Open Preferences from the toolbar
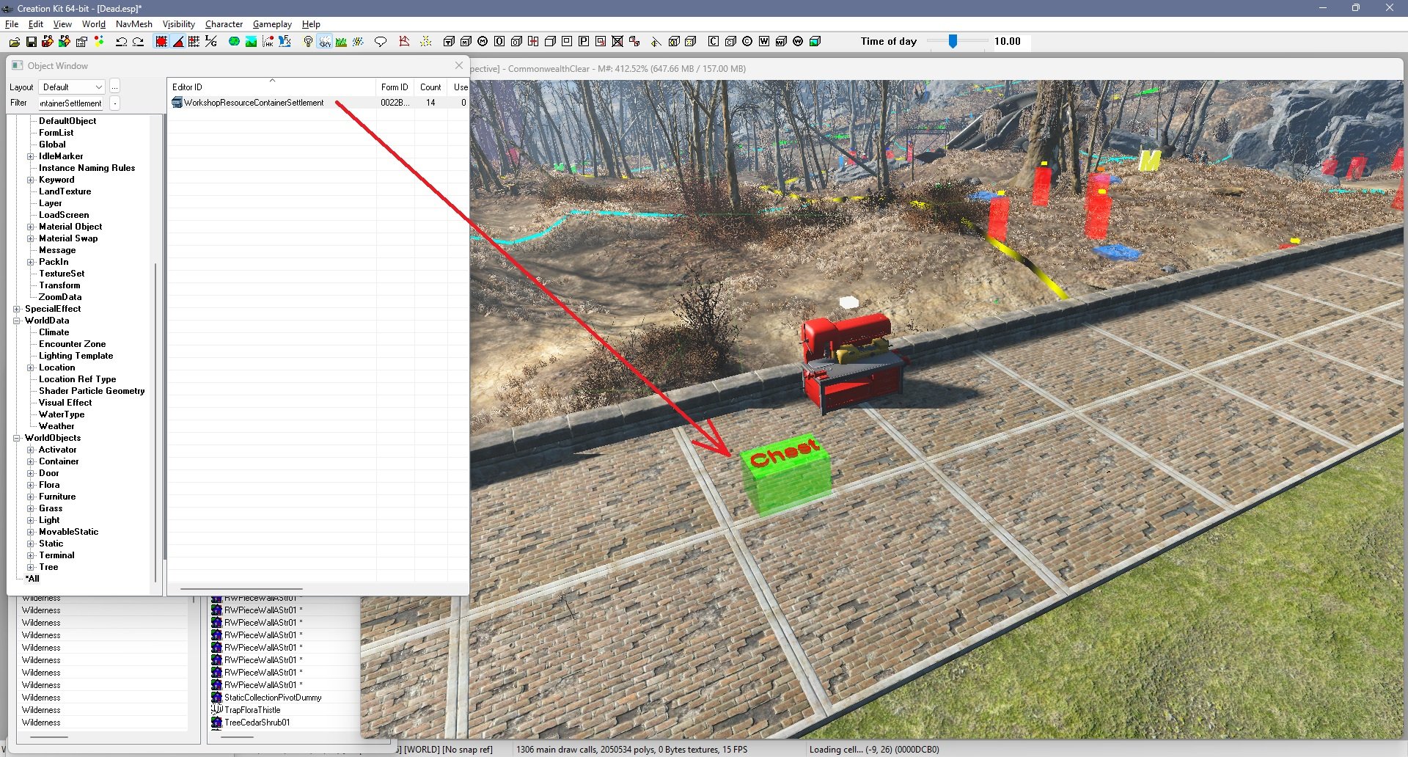 (x=82, y=42)
